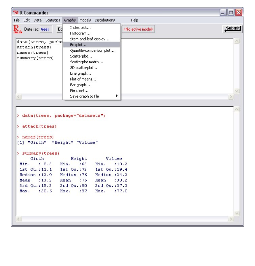Click the Height column header in summary
The width and height of the screenshot is (255, 266).
click(x=79, y=159)
